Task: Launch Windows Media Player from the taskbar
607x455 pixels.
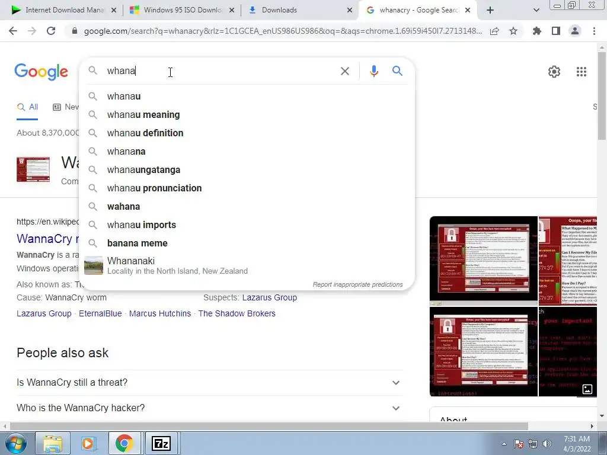Action: (88, 443)
